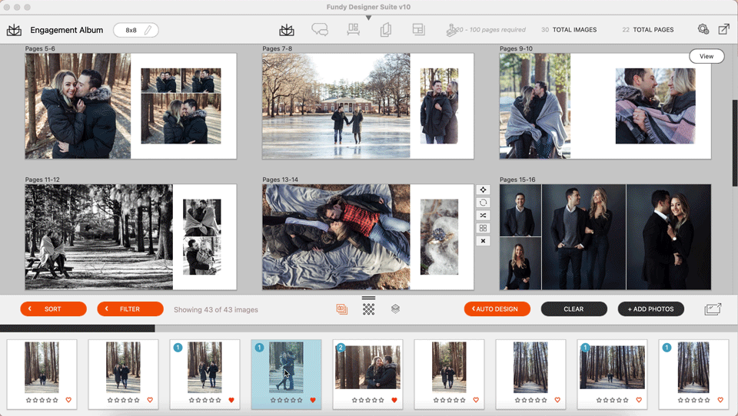Image resolution: width=738 pixels, height=416 pixels.
Task: Click the orange stacked images view icon
Action: (x=342, y=309)
